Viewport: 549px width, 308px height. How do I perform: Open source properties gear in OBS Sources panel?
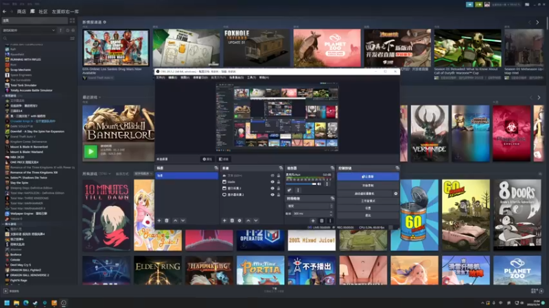[x=240, y=220]
